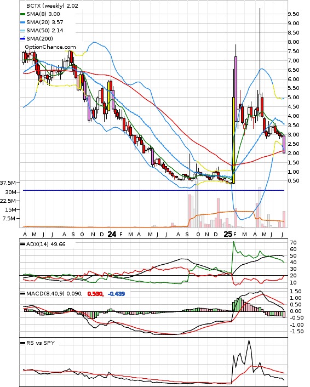
Task: Click the red MACD value 0.590
Action: [95, 294]
